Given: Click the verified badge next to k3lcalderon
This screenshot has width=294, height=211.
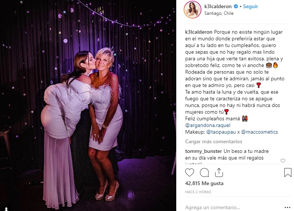Looking at the screenshot, I should pos(236,6).
